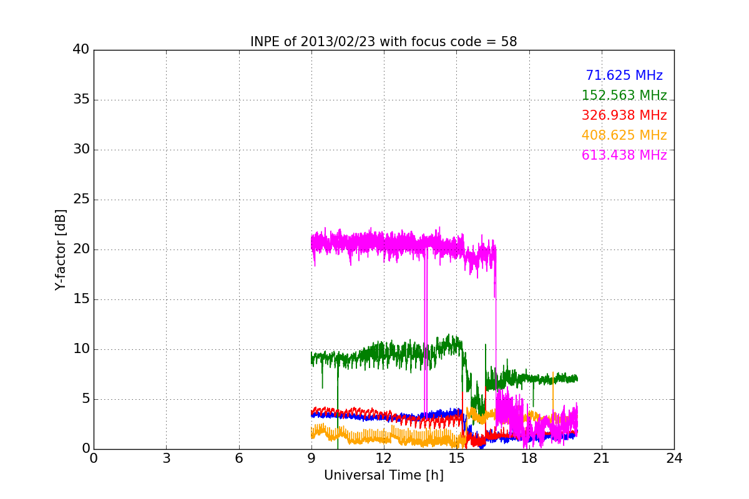This screenshot has height=499, width=749.
Task: Click the y-axis tick label 25
Action: [x=81, y=200]
